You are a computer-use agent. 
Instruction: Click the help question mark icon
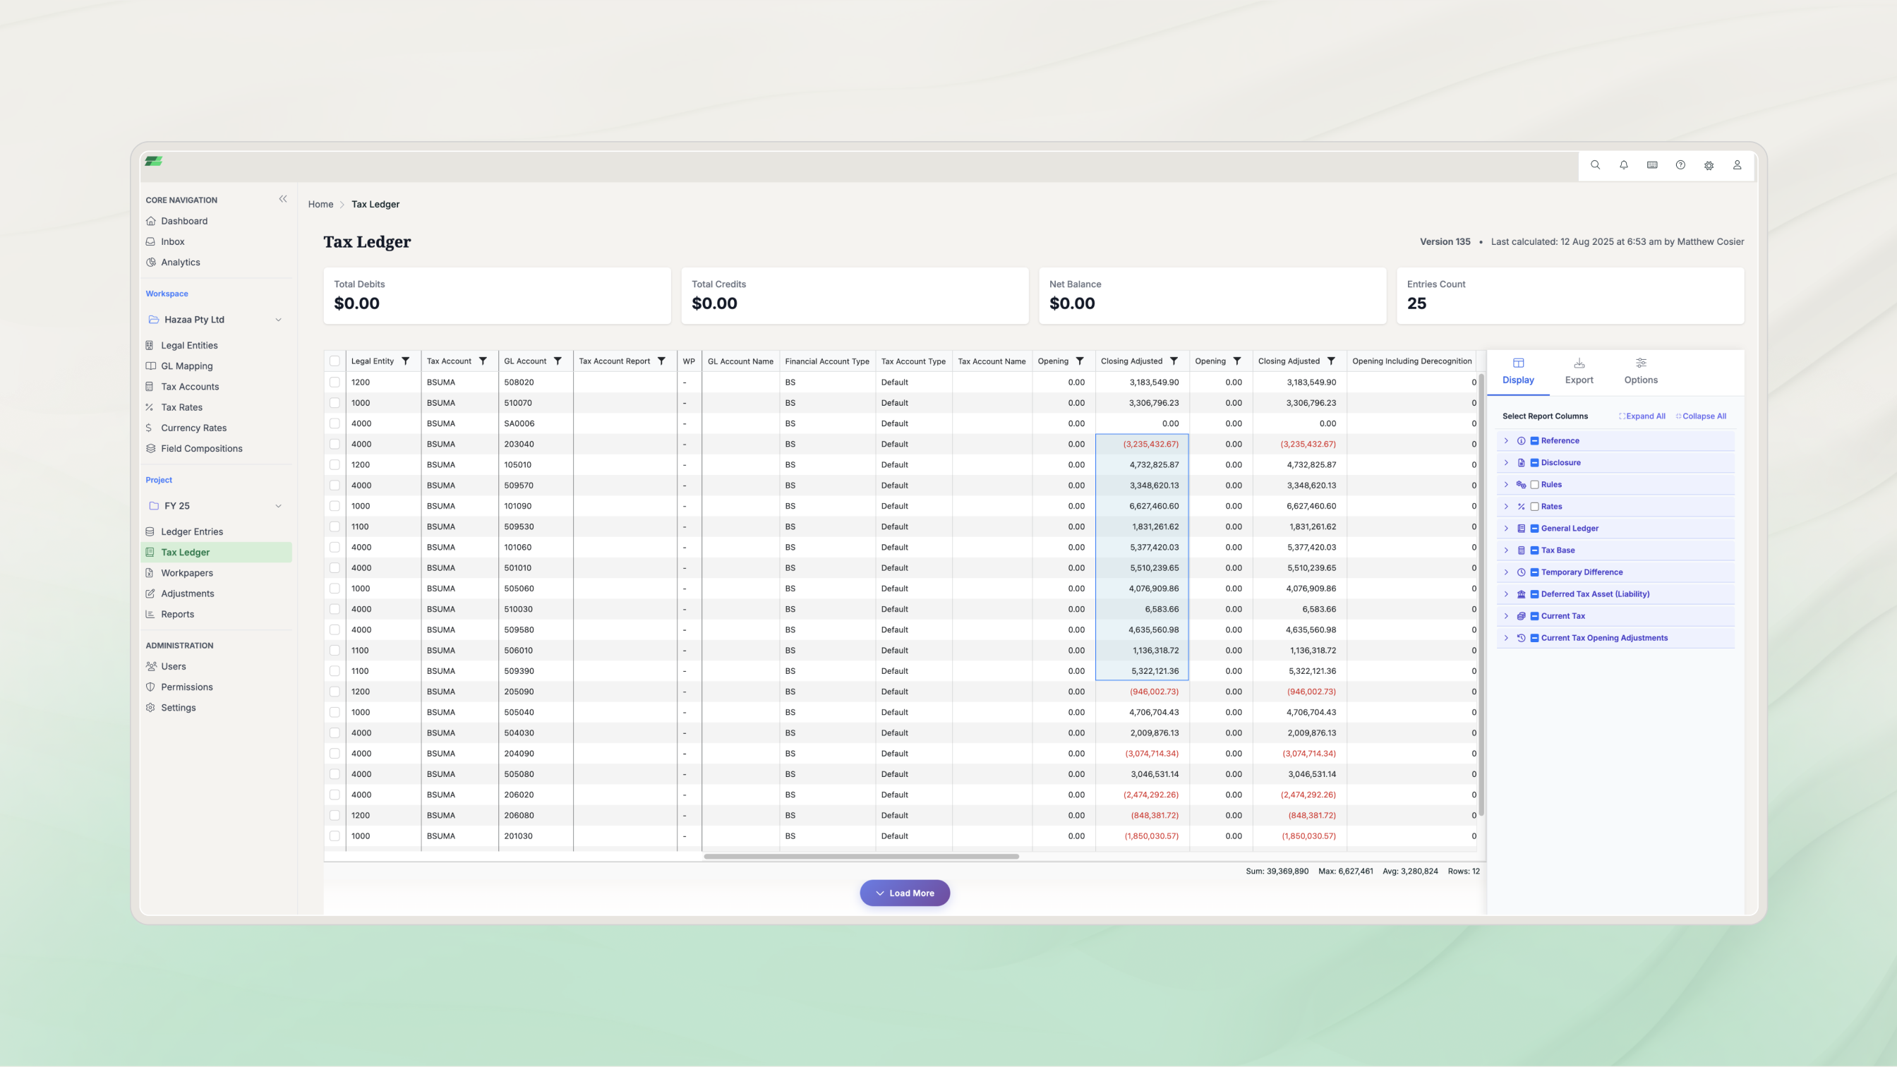[1680, 165]
